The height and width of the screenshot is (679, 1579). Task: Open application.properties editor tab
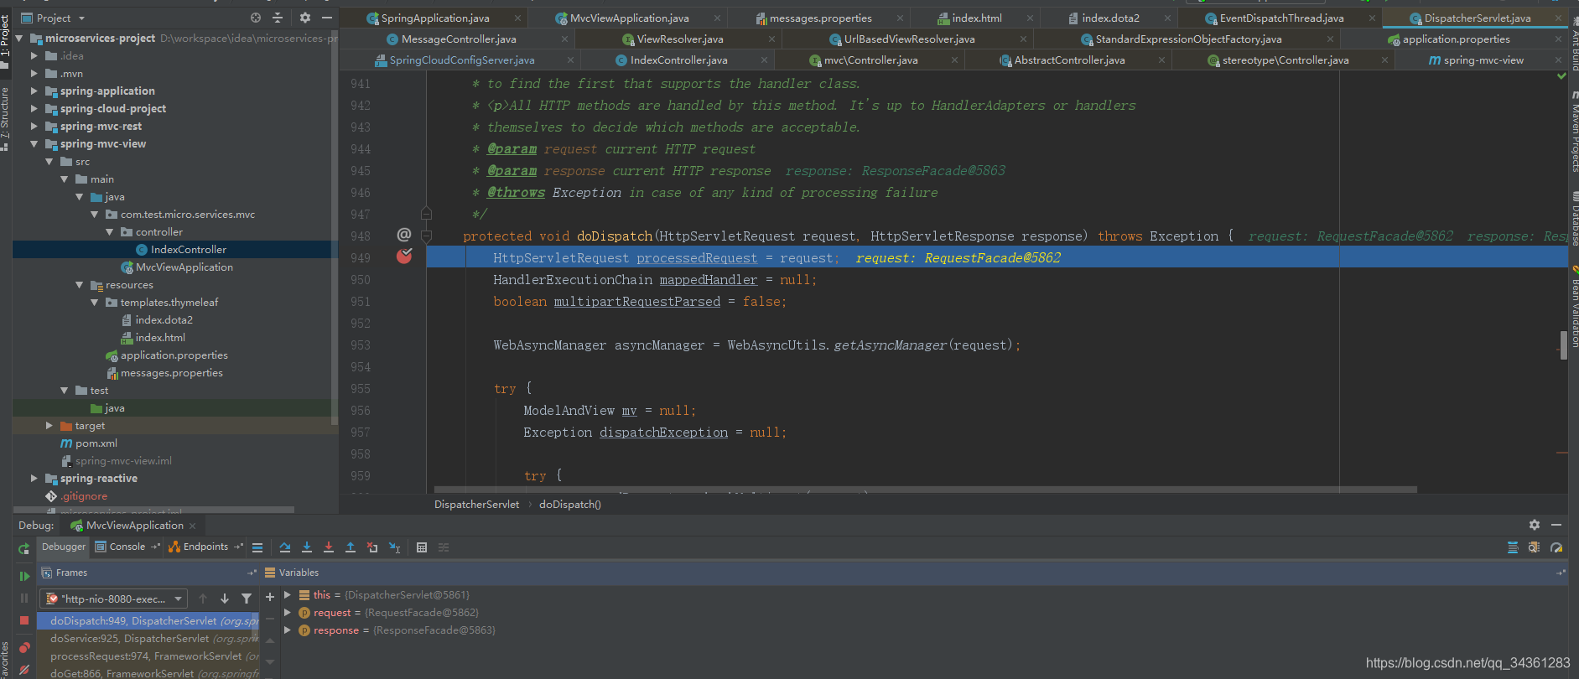[x=1456, y=39]
